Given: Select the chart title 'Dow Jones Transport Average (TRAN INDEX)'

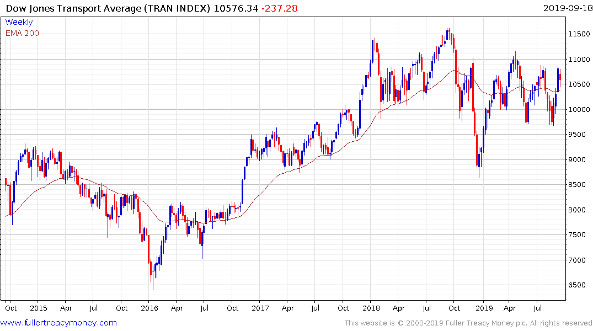Looking at the screenshot, I should 108,8.
